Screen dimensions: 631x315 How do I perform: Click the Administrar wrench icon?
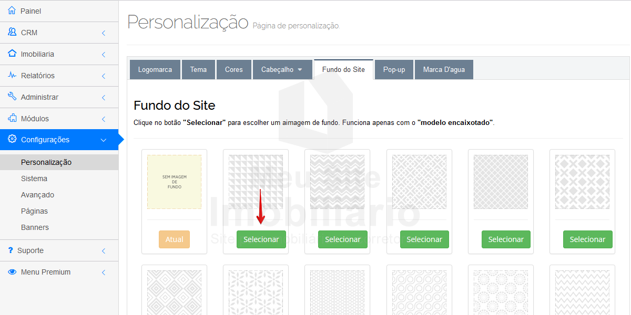[x=12, y=97]
